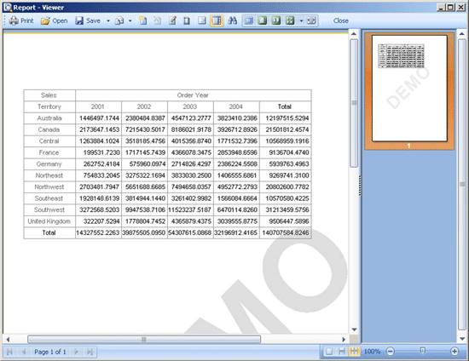The height and width of the screenshot is (361, 469).
Task: Expand the Save dropdown arrow
Action: pyautogui.click(x=108, y=20)
